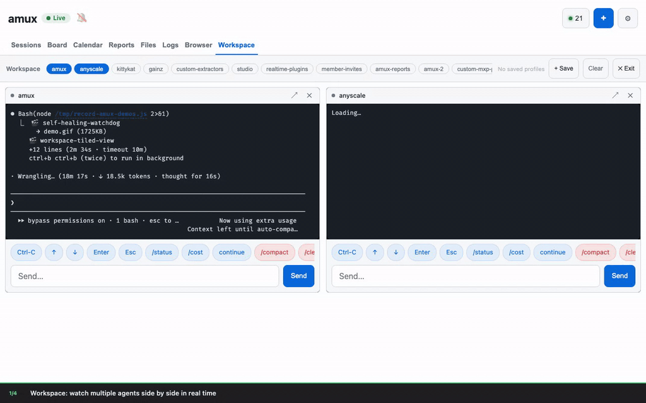Expand the amux panel with arrow icon
Screen dimensions: 646x403
coord(294,96)
